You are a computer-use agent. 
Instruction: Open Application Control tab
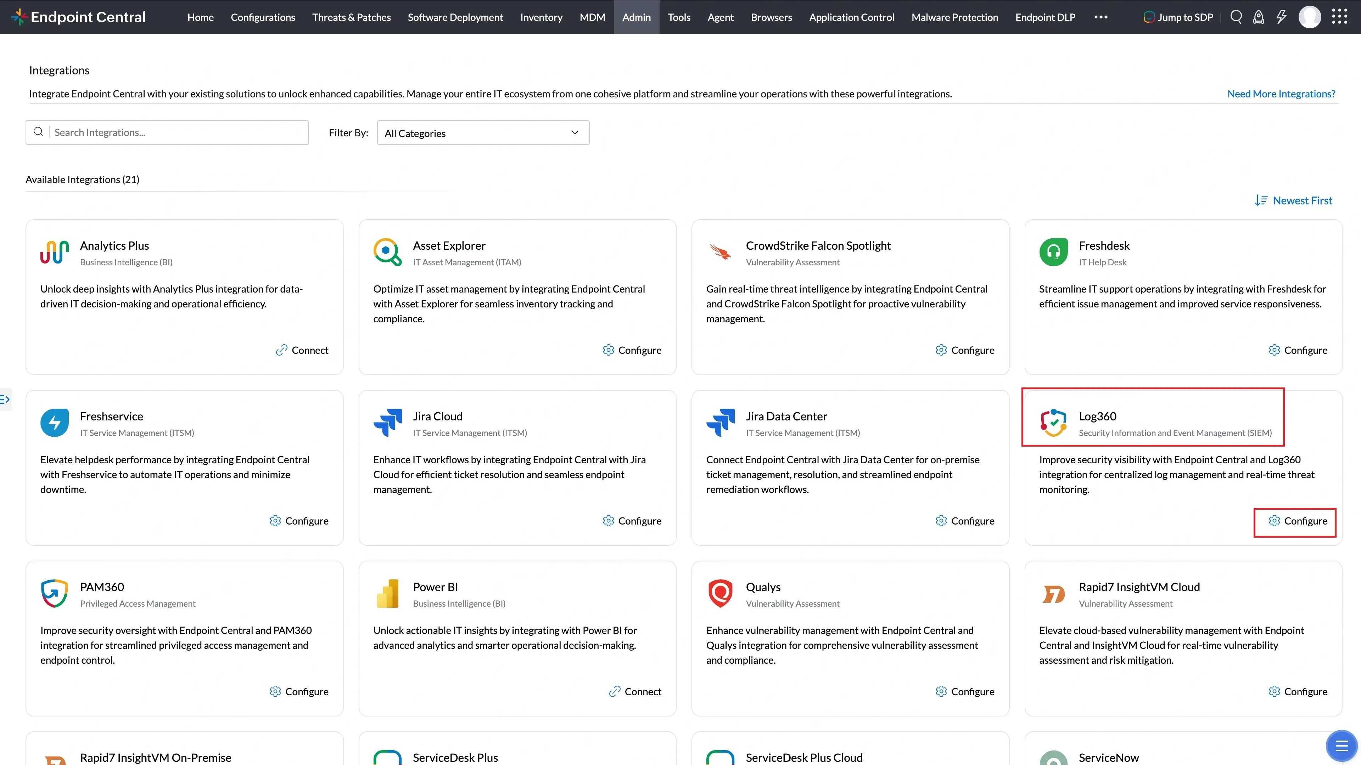852,17
